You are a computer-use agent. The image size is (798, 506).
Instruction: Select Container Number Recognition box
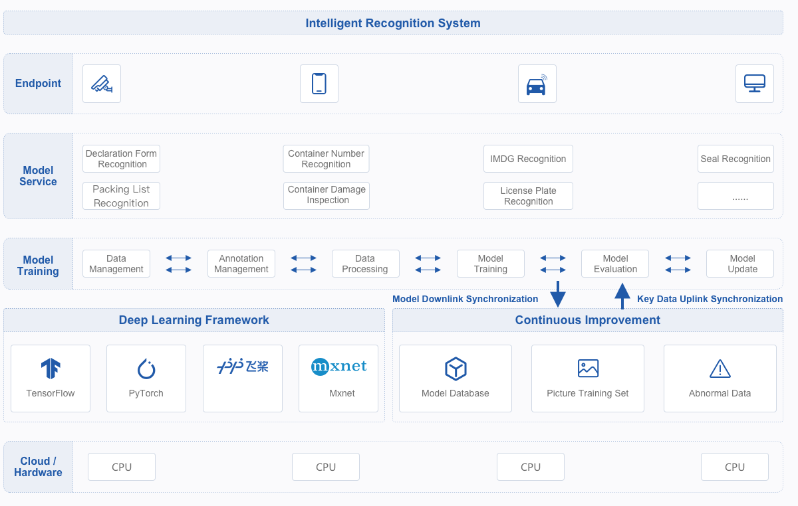tap(326, 159)
